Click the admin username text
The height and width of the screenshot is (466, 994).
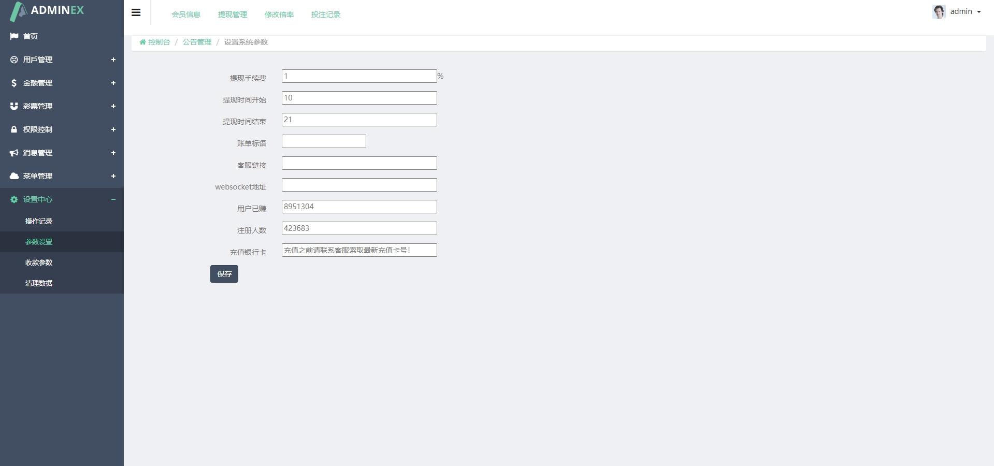(x=961, y=11)
